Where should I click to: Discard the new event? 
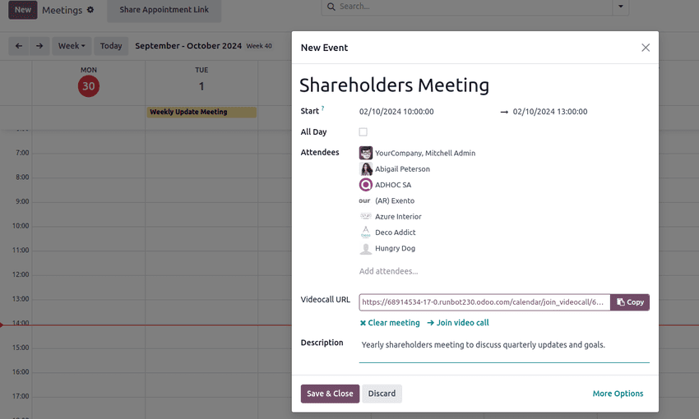coord(382,394)
